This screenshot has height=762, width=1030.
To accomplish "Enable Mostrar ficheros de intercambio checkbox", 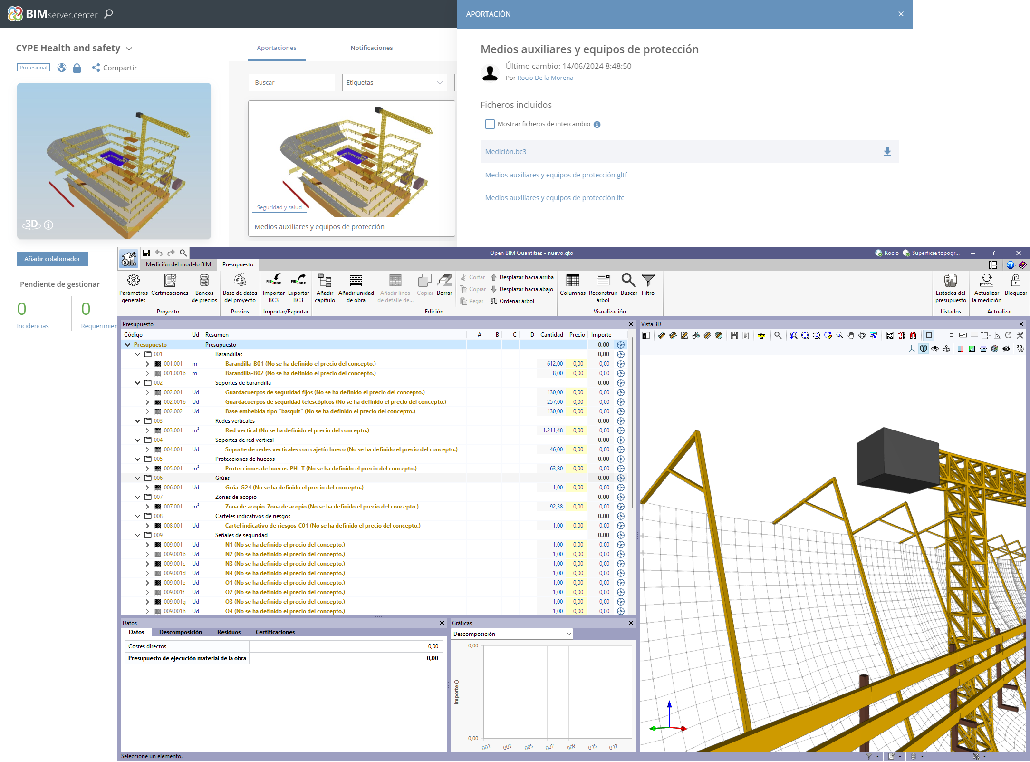I will 490,124.
